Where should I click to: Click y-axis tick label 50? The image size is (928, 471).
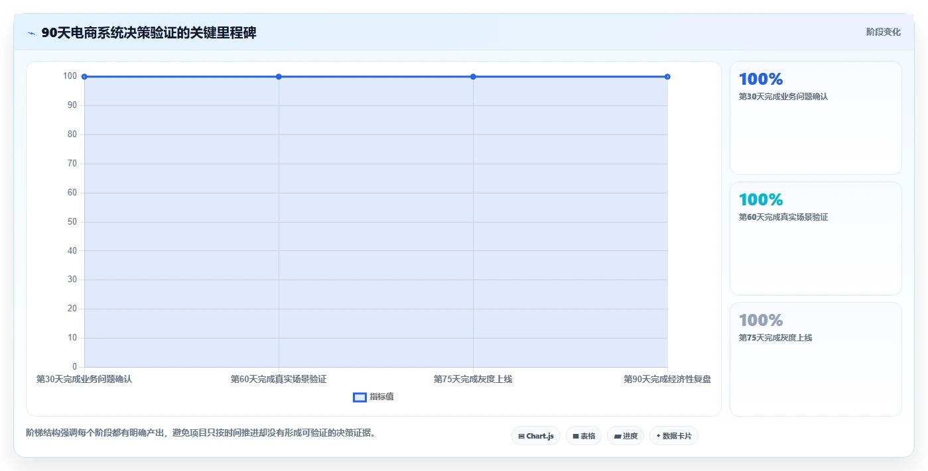[x=72, y=222]
